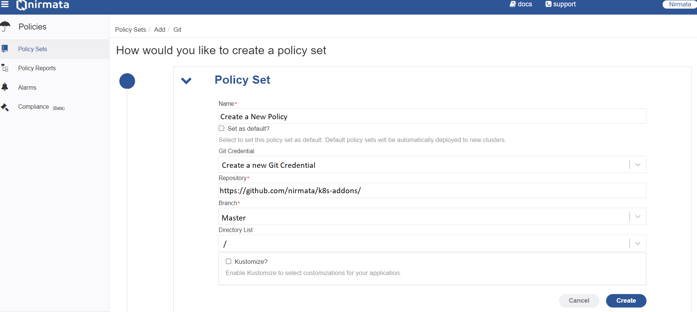Click the Nirmata logo

[43, 5]
